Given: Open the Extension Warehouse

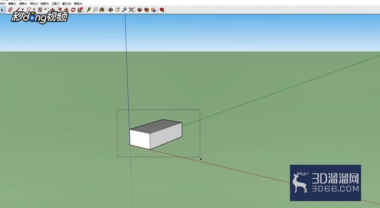Looking at the screenshot, I should pyautogui.click(x=146, y=10).
